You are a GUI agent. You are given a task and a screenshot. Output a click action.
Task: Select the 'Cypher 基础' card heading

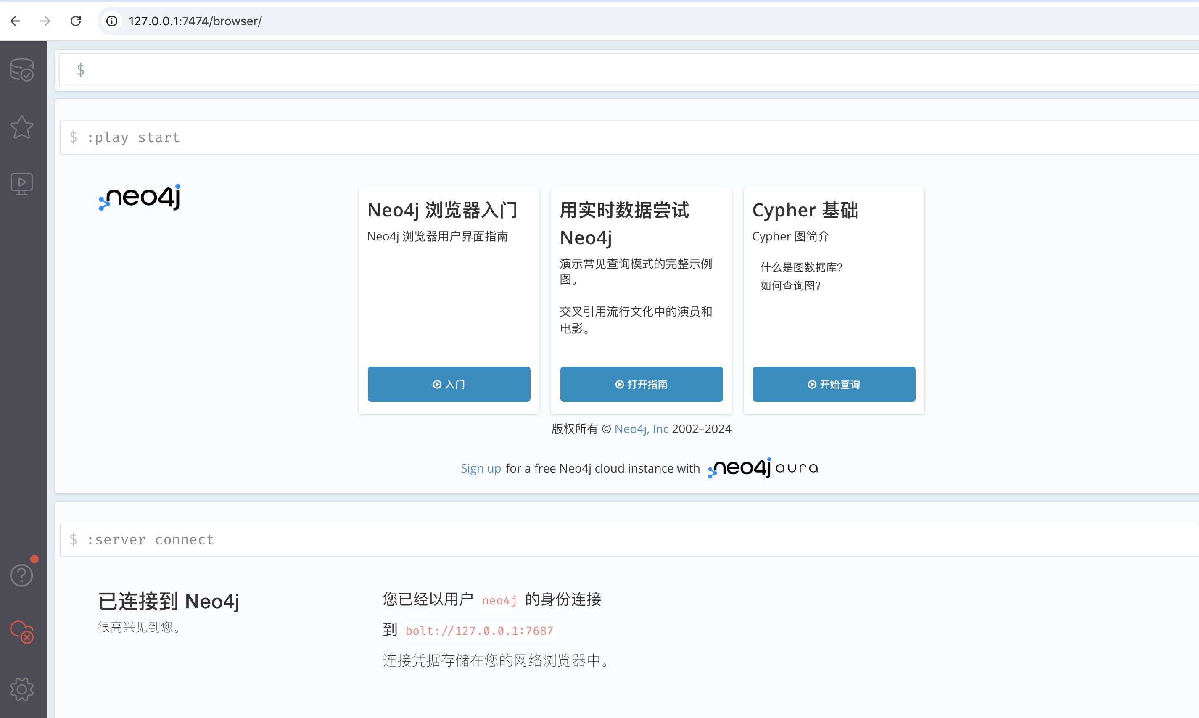coord(805,210)
